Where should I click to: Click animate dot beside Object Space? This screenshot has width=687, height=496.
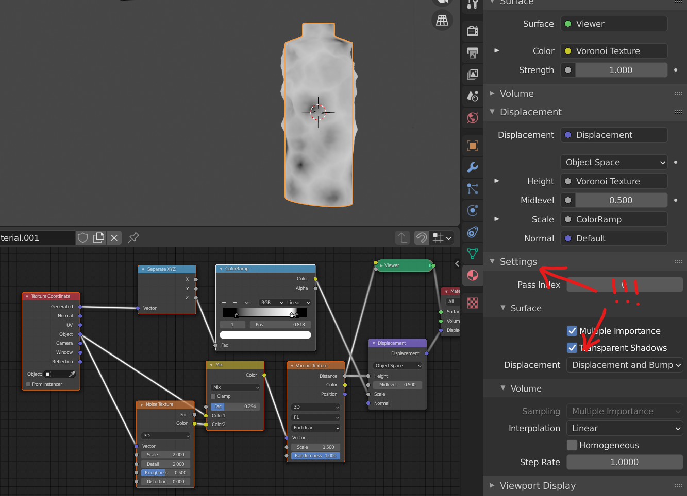[x=676, y=162]
